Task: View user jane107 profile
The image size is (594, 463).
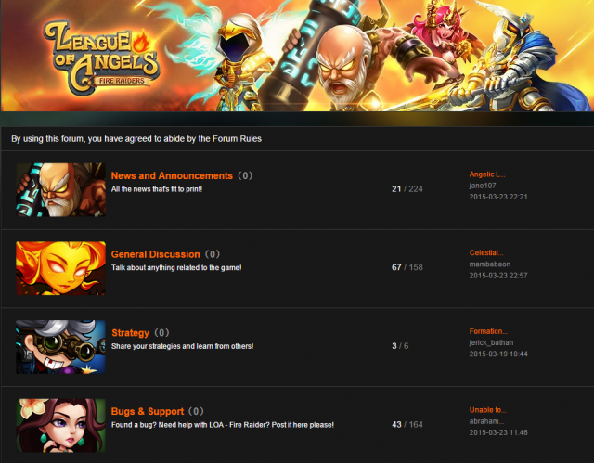Action: (483, 186)
